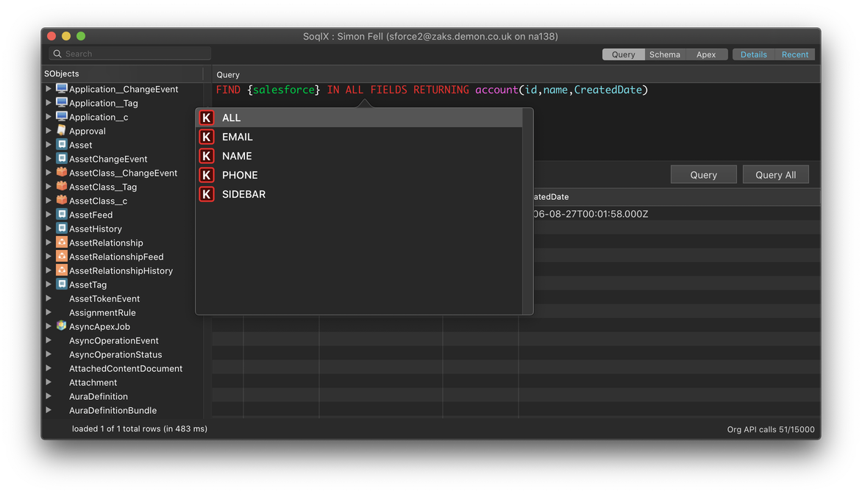Click the AssetChangeEvent object icon
This screenshot has width=862, height=494.
[x=62, y=159]
